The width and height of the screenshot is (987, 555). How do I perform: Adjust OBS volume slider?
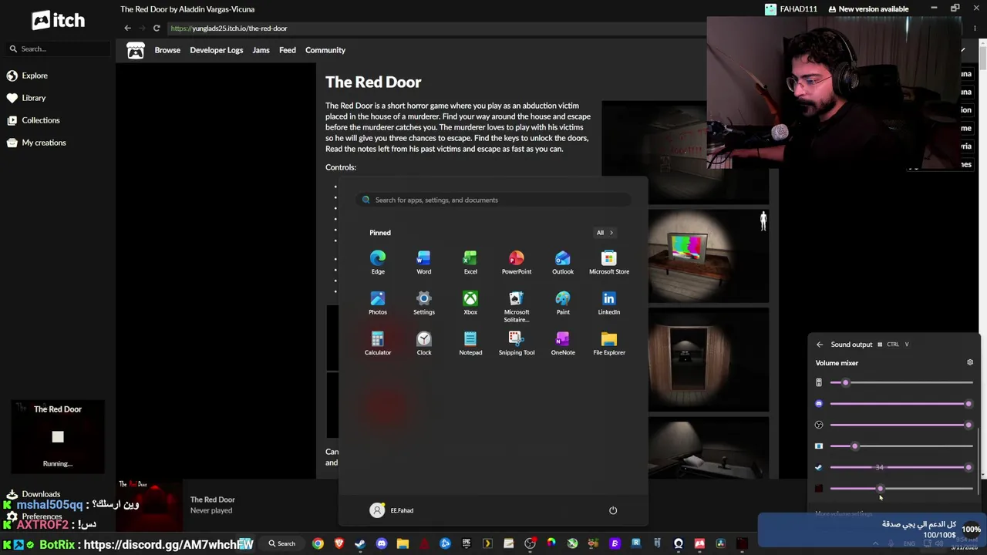(x=900, y=425)
